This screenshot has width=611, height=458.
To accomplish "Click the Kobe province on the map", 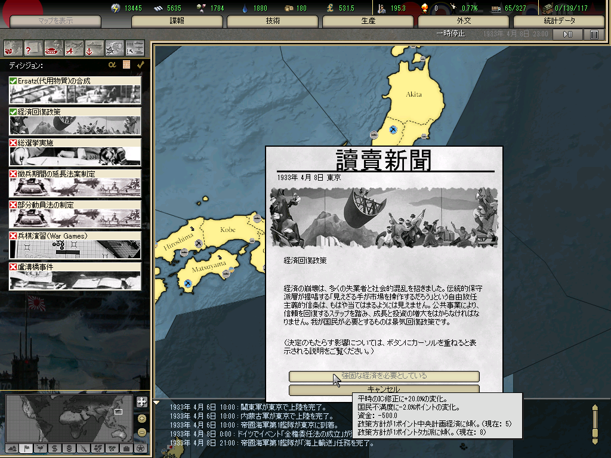I will coord(227,230).
